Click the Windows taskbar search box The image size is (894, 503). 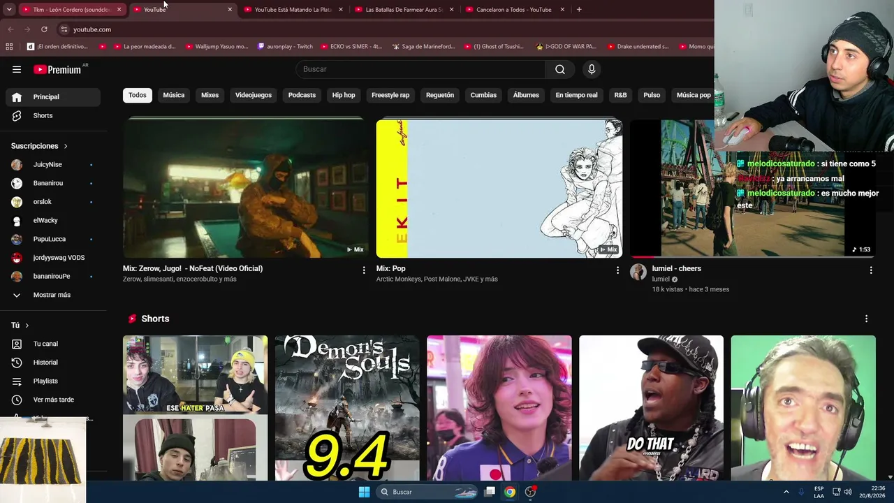[x=426, y=492]
